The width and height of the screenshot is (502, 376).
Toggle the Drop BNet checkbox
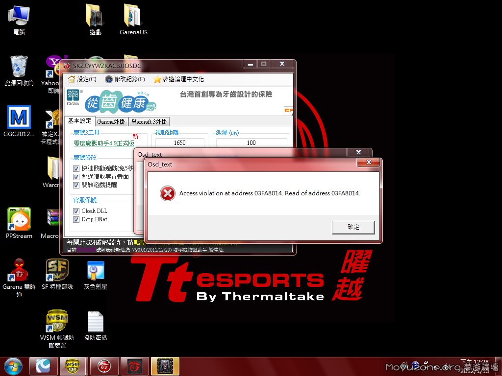tap(76, 219)
